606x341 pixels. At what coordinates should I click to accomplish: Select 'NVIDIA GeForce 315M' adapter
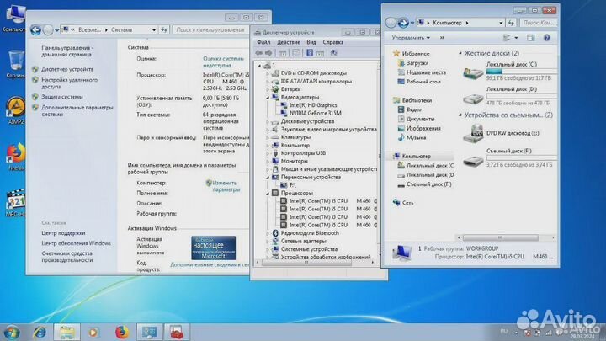(x=316, y=114)
